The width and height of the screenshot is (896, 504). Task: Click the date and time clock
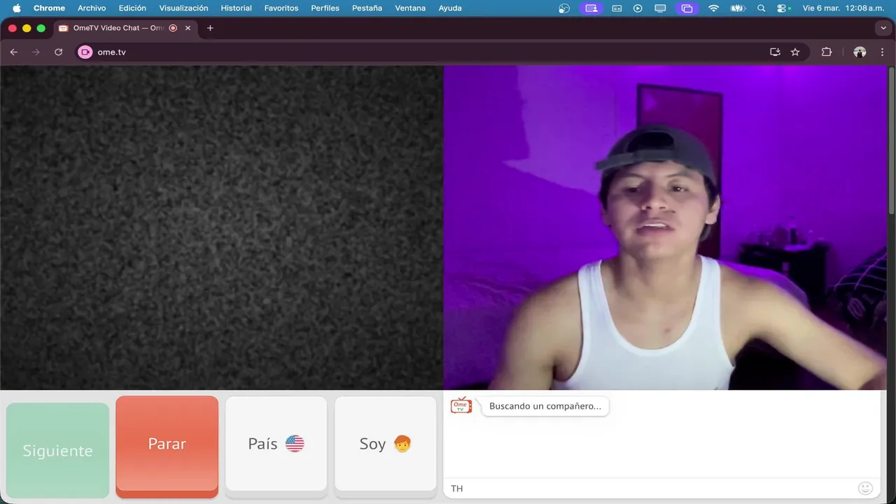pos(843,8)
